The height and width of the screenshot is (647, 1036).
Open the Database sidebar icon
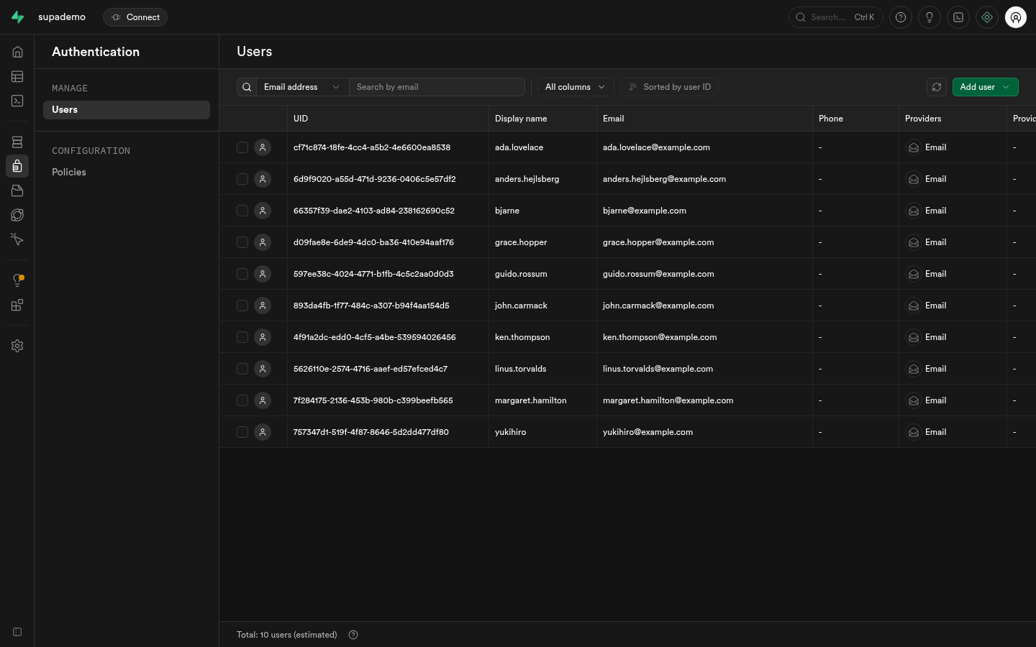(17, 142)
